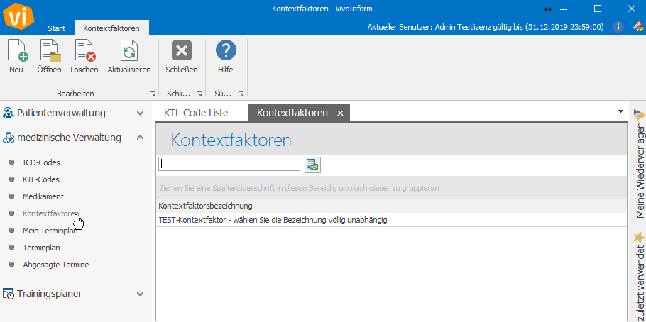646x322 pixels.
Task: Open Abgesagte Termine in sidebar
Action: pos(55,265)
